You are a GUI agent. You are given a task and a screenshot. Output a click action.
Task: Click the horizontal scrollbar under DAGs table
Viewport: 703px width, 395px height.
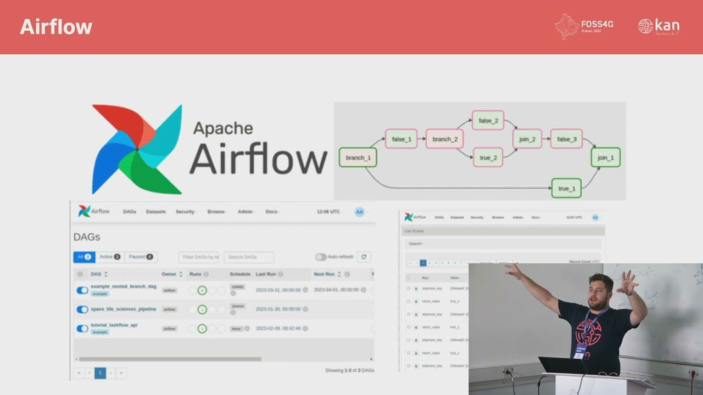point(170,359)
